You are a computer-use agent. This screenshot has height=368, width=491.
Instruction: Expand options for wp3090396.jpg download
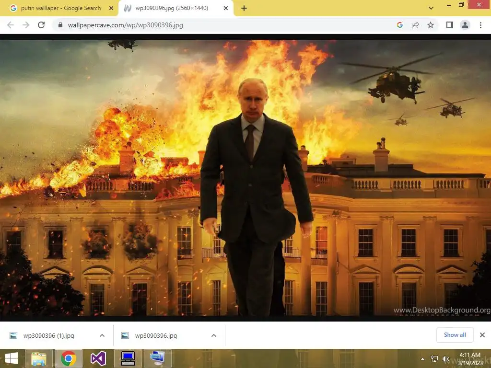point(214,335)
